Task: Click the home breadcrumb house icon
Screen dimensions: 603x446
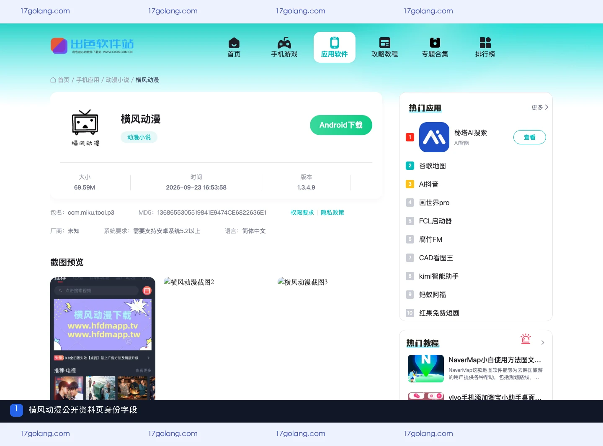Action: pyautogui.click(x=53, y=80)
